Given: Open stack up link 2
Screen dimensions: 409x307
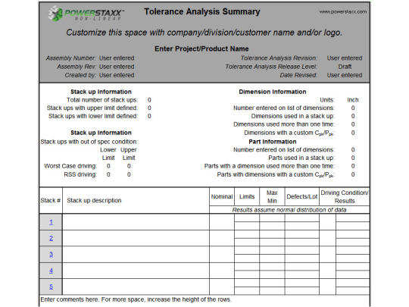Looking at the screenshot, I should [x=51, y=238].
